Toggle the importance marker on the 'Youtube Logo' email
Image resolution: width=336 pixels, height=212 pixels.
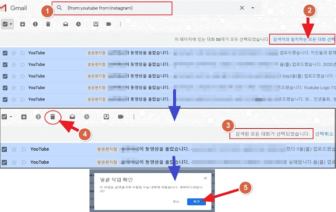[x=22, y=88]
